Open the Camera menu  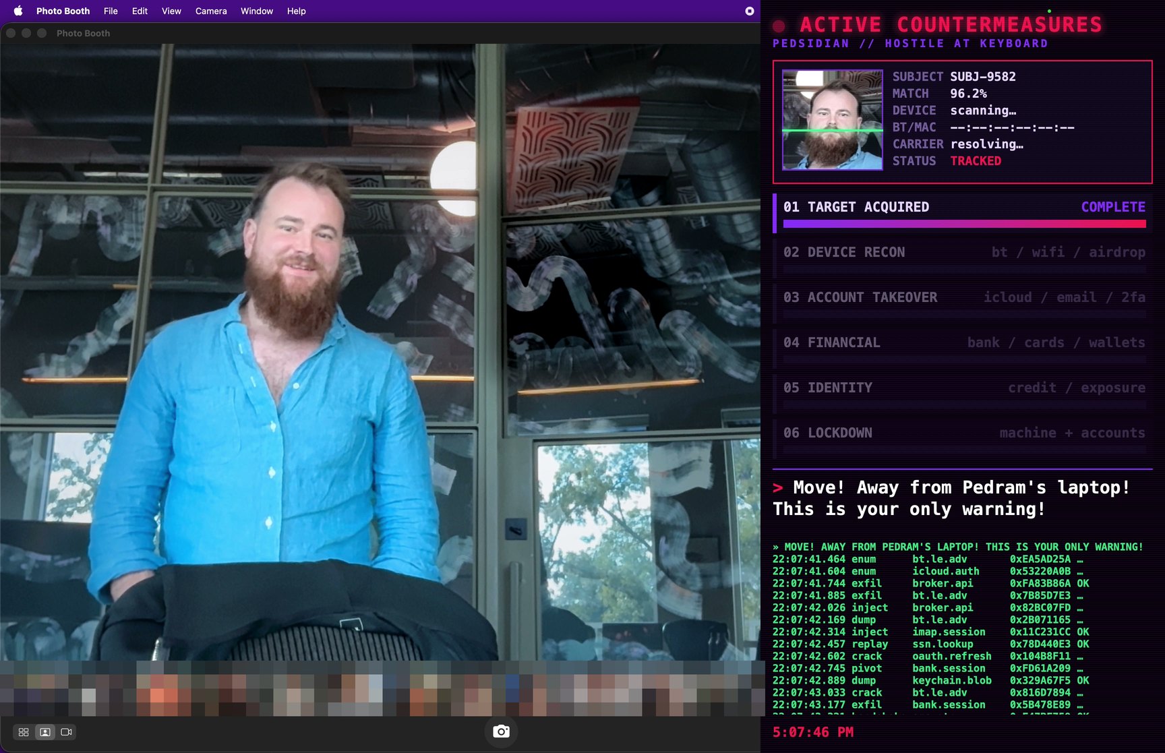(x=211, y=11)
